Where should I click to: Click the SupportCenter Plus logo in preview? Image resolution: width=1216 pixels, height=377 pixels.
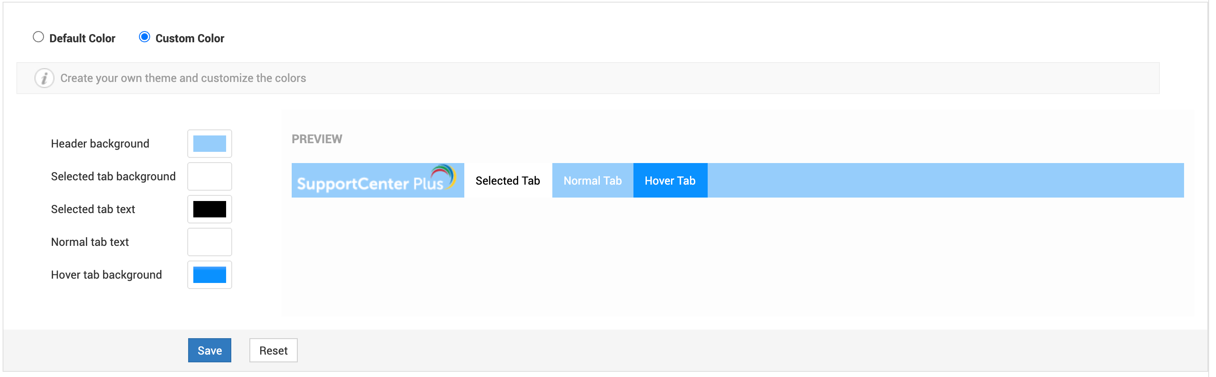pyautogui.click(x=377, y=181)
